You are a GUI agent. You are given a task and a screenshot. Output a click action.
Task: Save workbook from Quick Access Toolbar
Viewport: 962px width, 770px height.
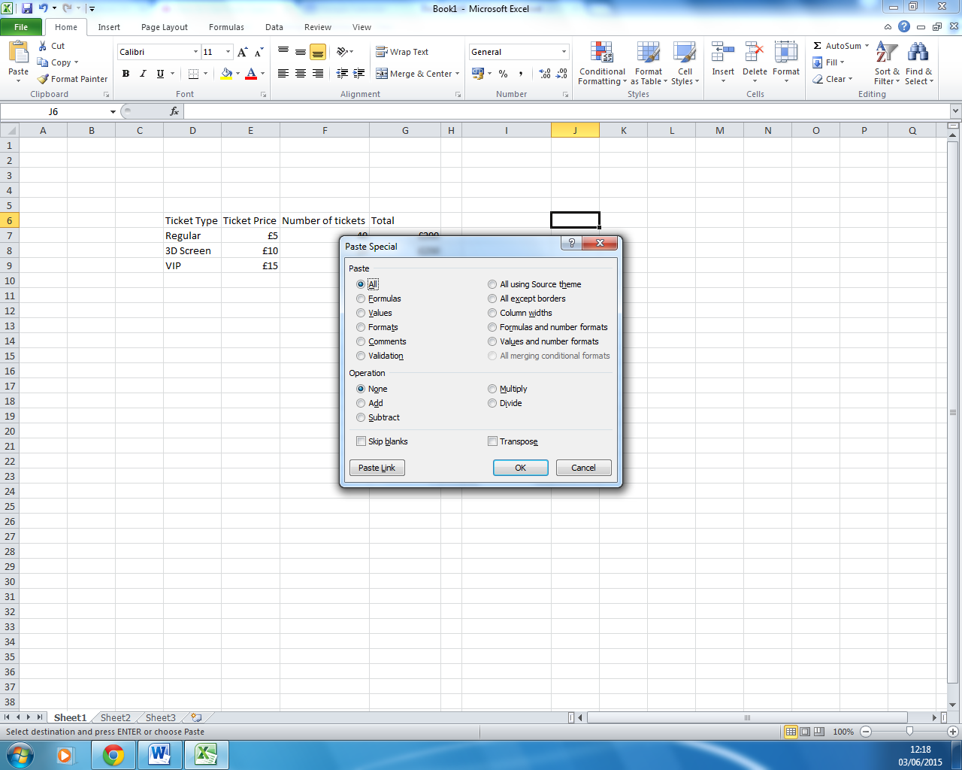(x=27, y=8)
